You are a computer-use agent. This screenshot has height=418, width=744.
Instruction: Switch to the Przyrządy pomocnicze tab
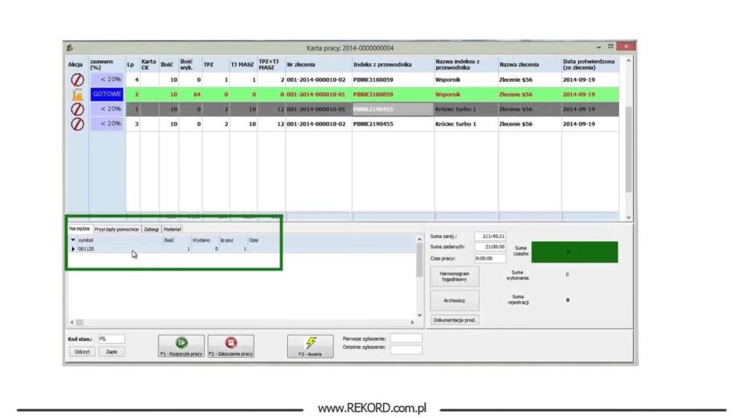pos(117,229)
